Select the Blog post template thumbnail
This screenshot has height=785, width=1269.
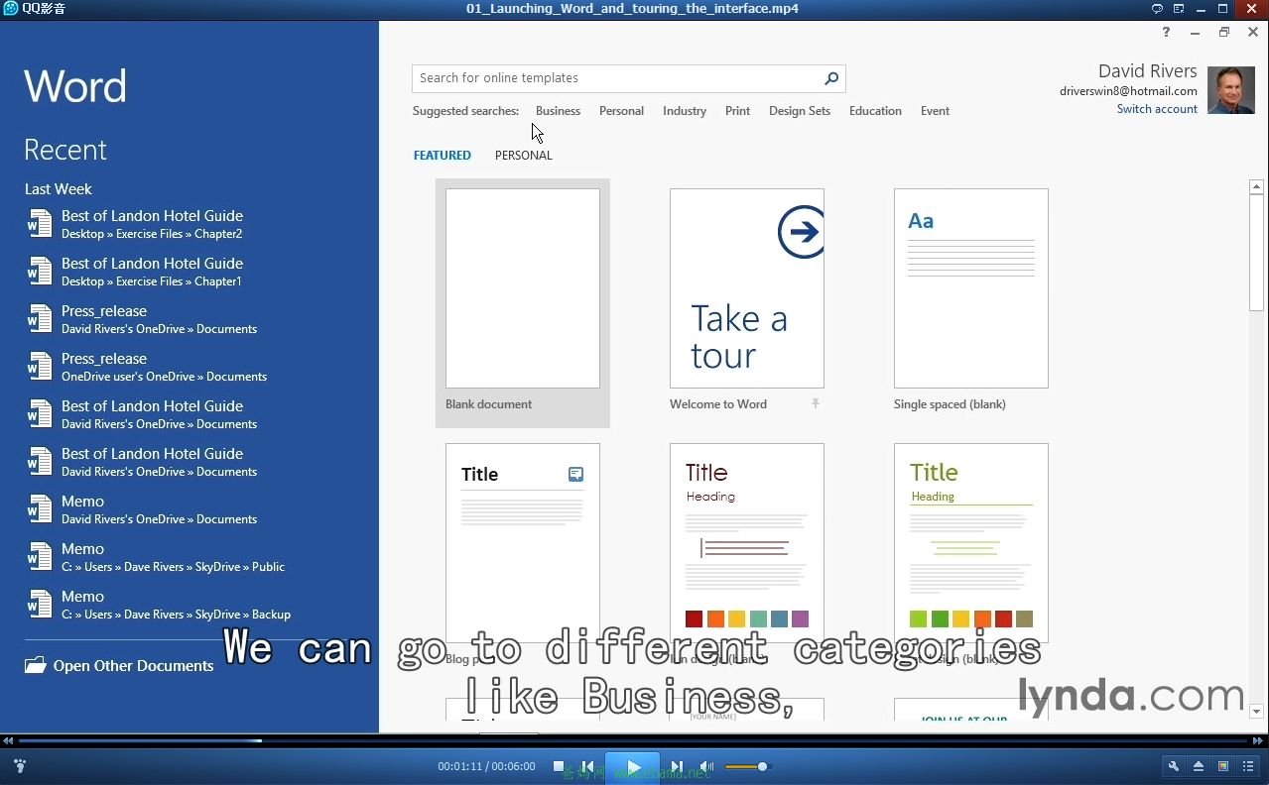click(523, 543)
